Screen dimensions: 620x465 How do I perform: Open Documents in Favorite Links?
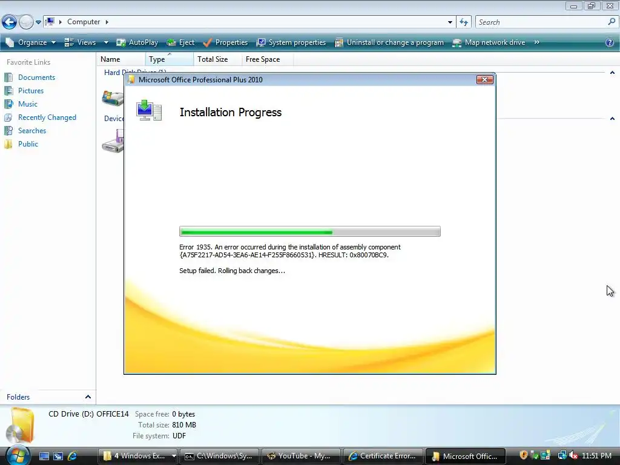[36, 77]
